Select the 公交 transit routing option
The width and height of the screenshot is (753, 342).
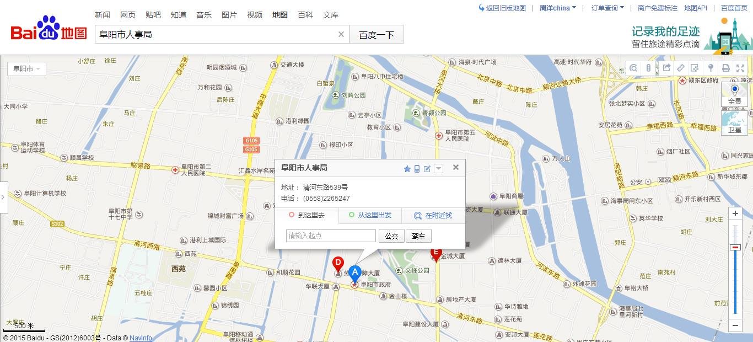point(391,236)
